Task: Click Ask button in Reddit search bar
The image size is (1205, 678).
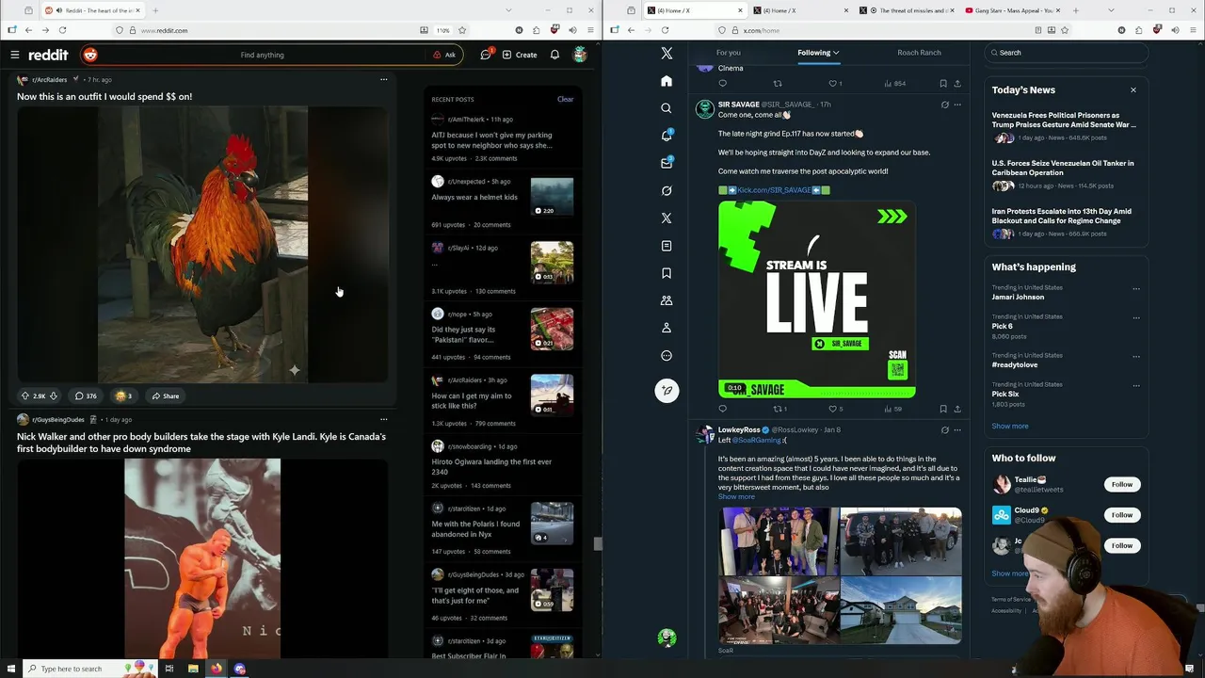Action: (444, 55)
